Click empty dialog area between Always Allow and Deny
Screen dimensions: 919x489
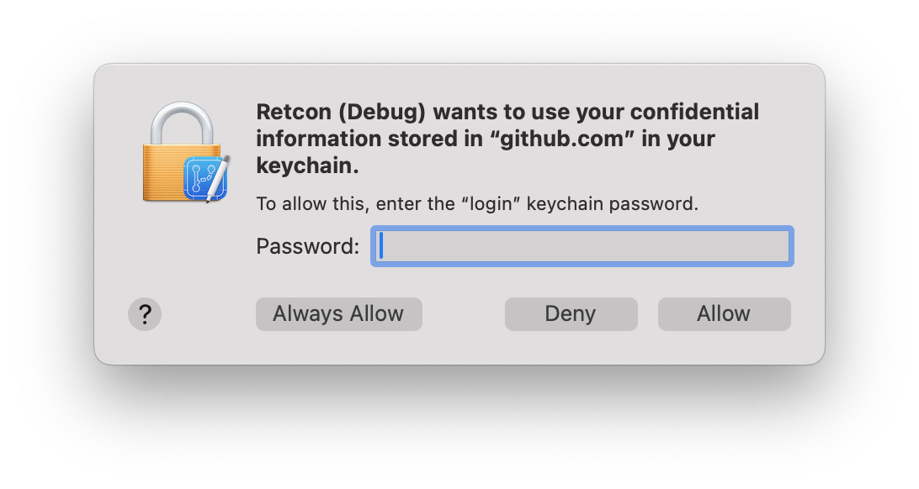point(464,314)
